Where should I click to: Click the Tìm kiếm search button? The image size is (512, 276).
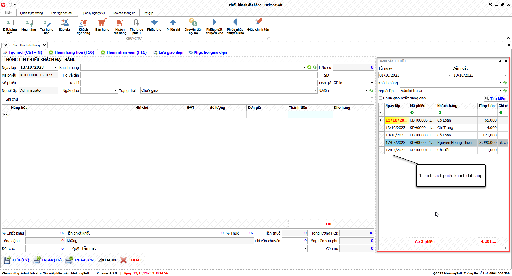(495, 98)
